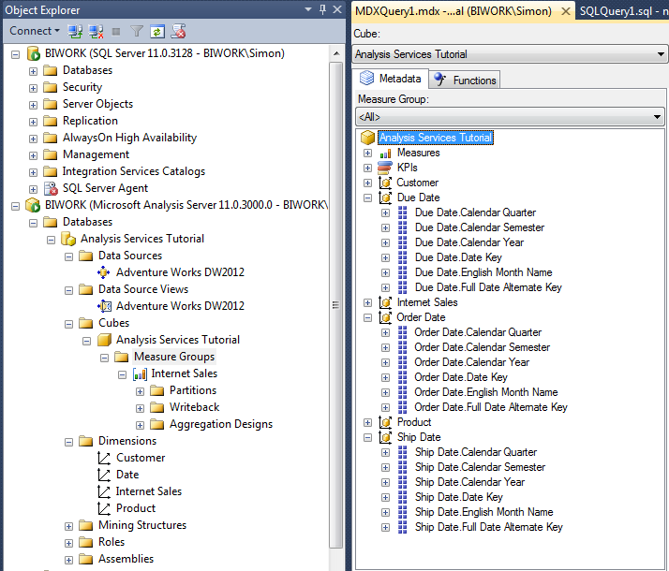Select Due Date.Full Date Alternate Key
Viewport: 669px width, 571px height.
click(x=488, y=287)
